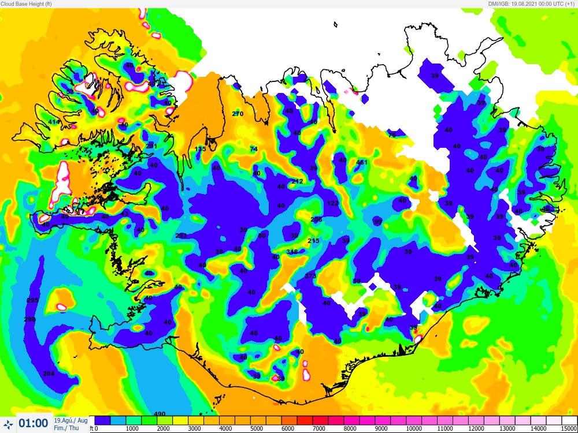Click the '99' cloud base value
This screenshot has height=433, width=578.
click(x=378, y=222)
